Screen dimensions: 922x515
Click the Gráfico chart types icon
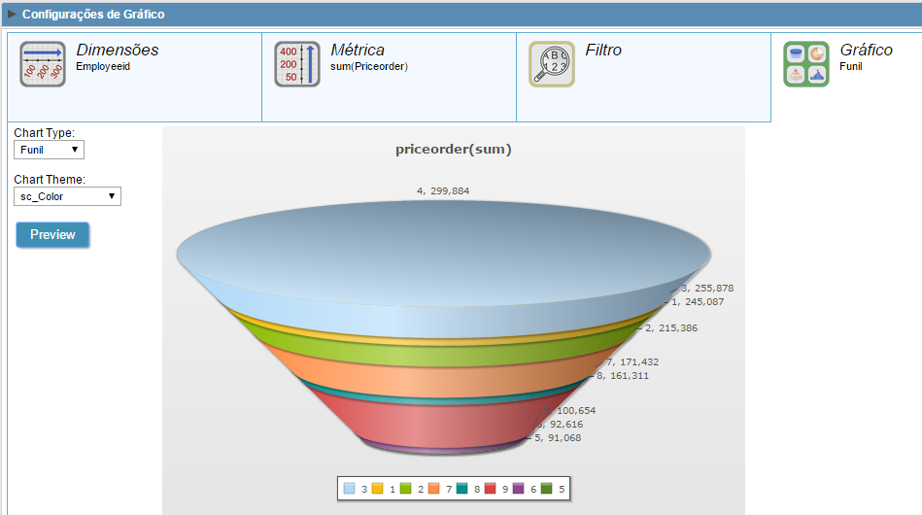click(806, 64)
